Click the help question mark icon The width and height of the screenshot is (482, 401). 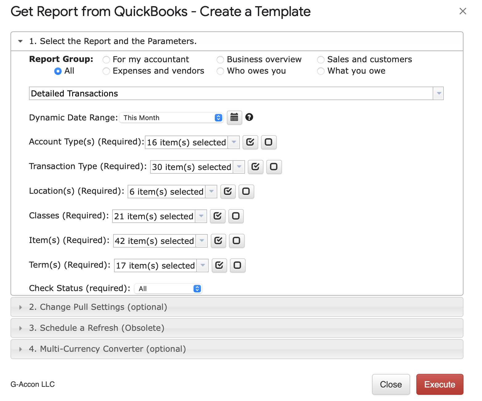coord(249,117)
